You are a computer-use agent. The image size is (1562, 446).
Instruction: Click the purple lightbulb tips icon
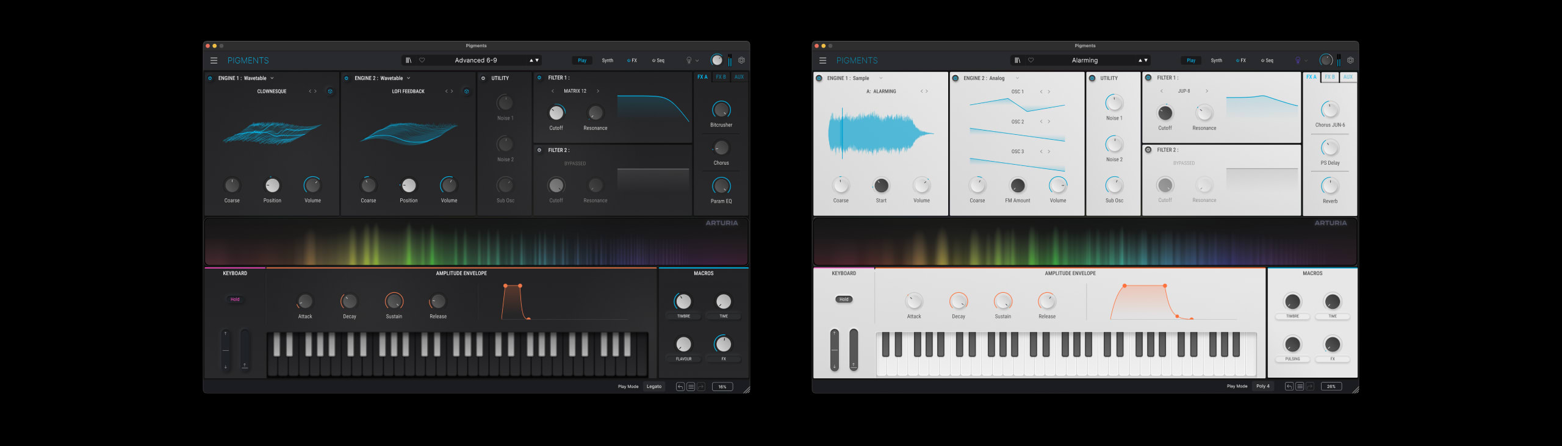coord(1297,60)
